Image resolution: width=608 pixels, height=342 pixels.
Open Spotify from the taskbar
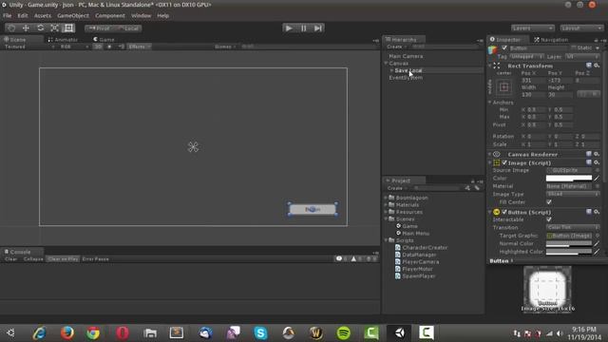pos(344,332)
